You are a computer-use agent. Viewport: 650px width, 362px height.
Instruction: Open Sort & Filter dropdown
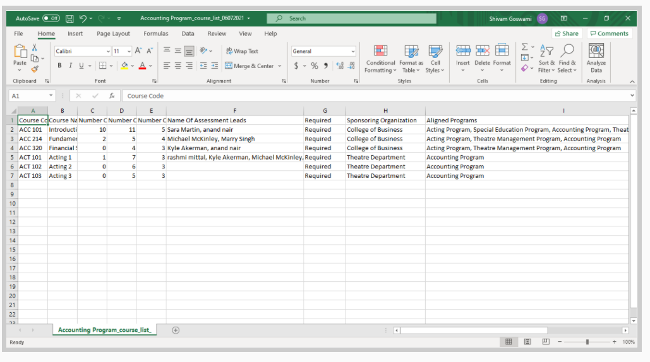(546, 59)
